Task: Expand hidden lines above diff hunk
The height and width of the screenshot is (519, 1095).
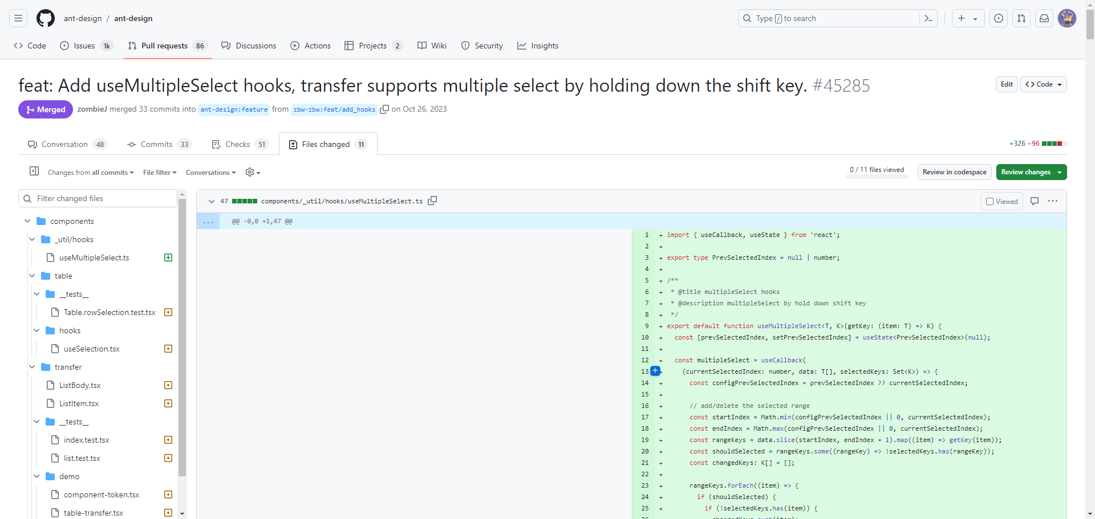Action: tap(208, 221)
